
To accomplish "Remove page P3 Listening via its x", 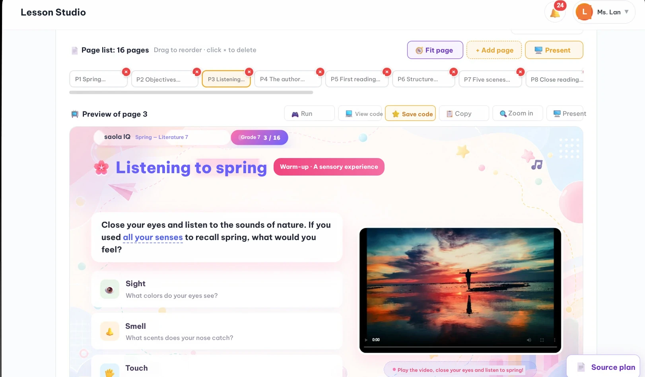I will [x=249, y=72].
